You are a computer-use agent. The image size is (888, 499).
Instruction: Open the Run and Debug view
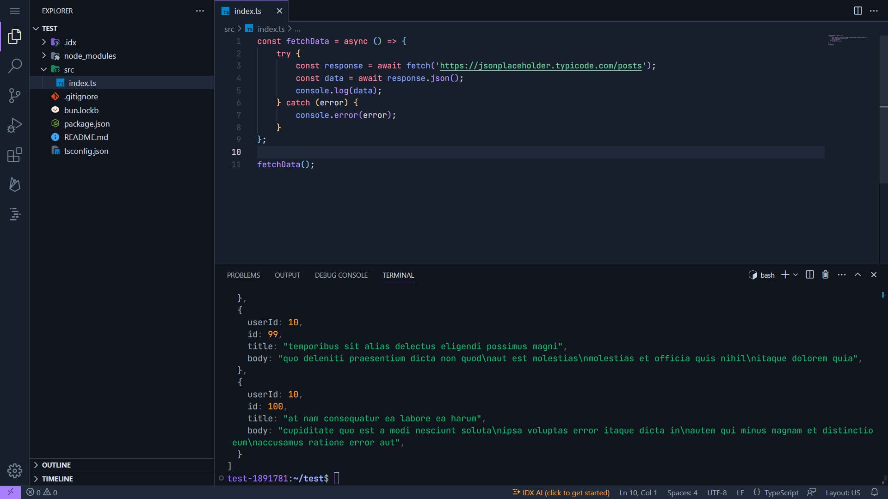[x=14, y=125]
